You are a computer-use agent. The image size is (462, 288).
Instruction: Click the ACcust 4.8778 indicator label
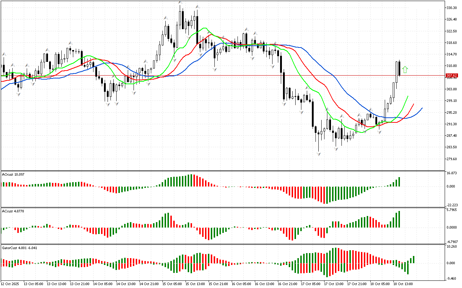(13, 211)
